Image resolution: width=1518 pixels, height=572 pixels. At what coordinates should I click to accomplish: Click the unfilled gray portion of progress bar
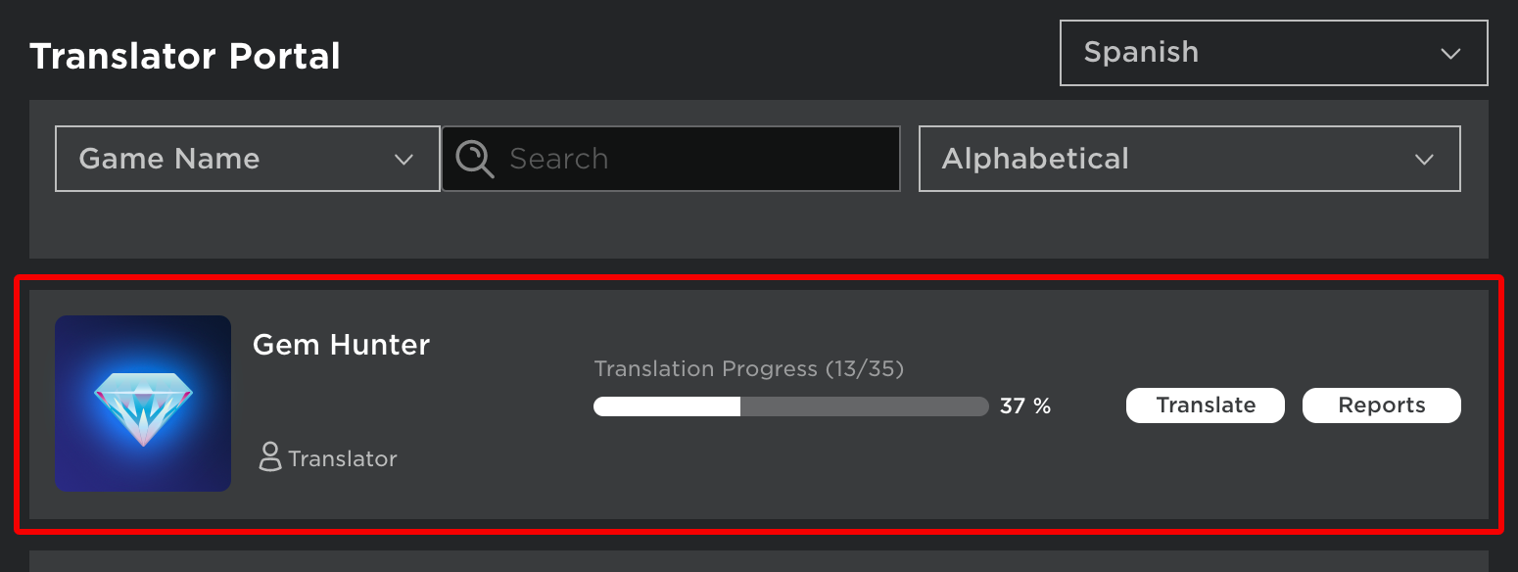coord(864,406)
